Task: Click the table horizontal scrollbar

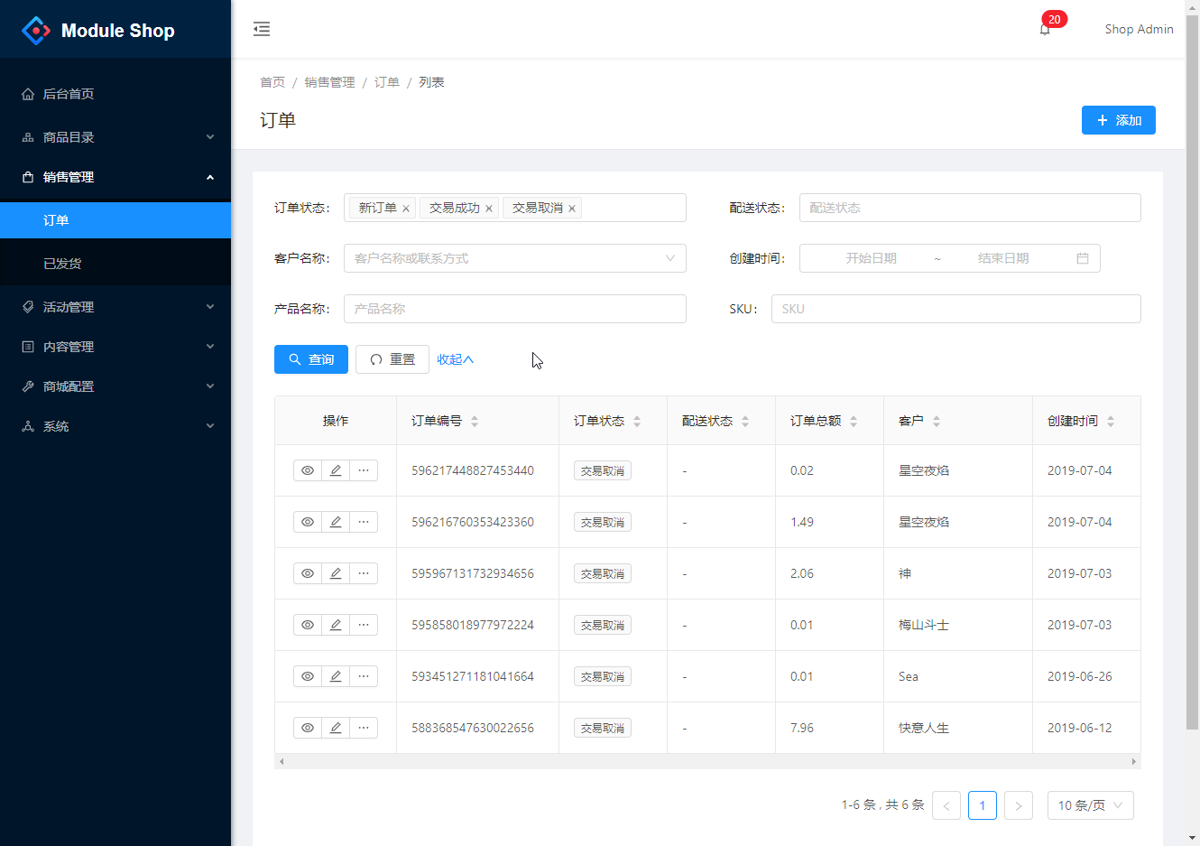Action: [x=707, y=761]
